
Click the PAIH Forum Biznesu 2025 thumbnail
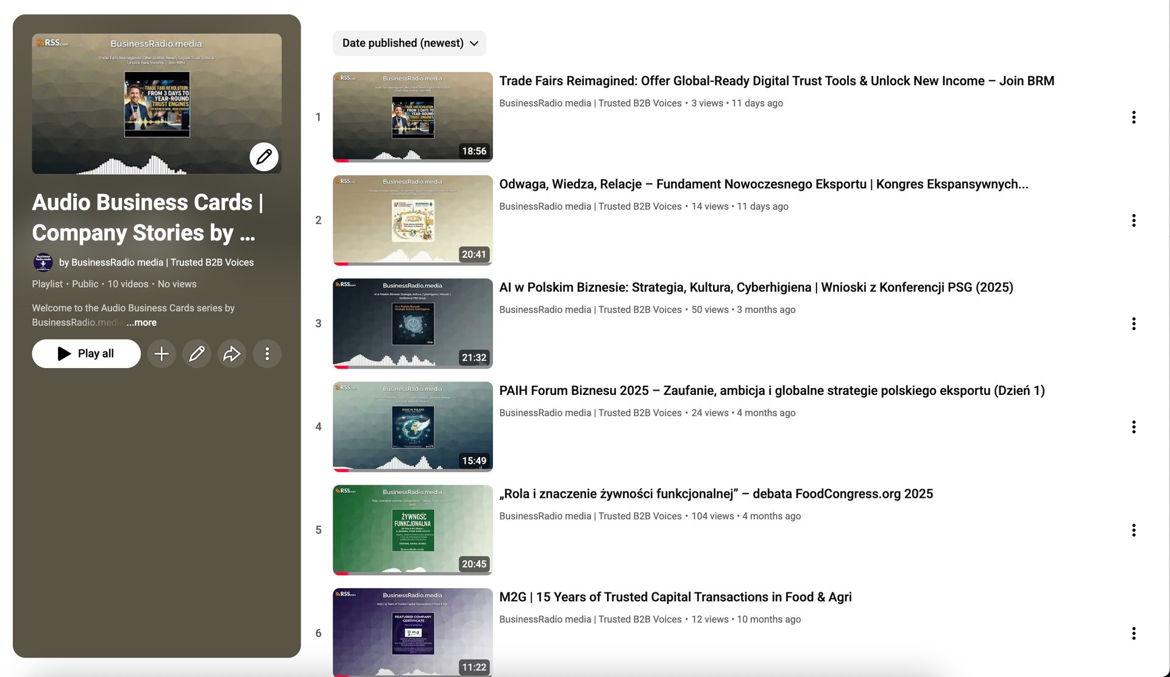413,427
